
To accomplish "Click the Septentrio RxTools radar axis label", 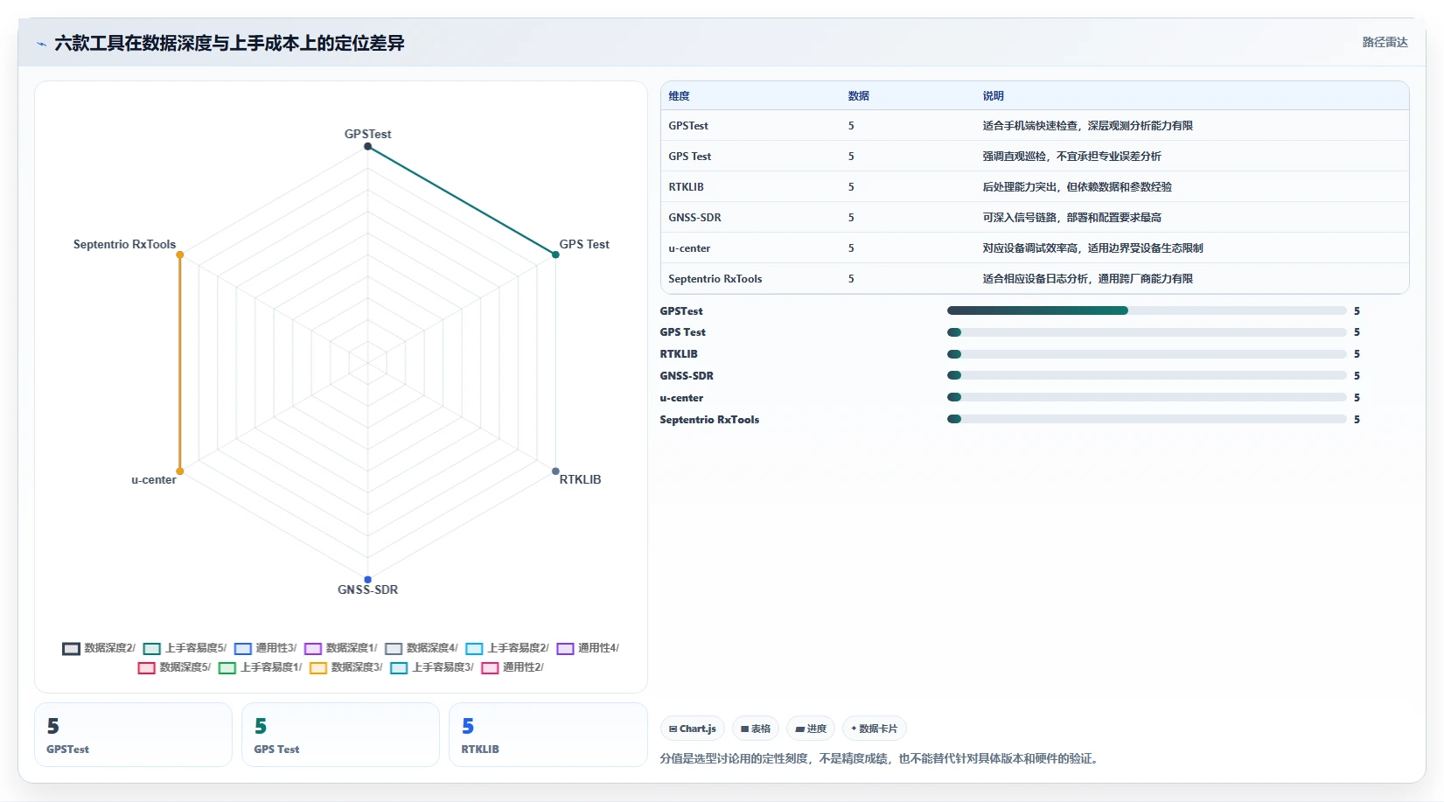I will tap(124, 244).
